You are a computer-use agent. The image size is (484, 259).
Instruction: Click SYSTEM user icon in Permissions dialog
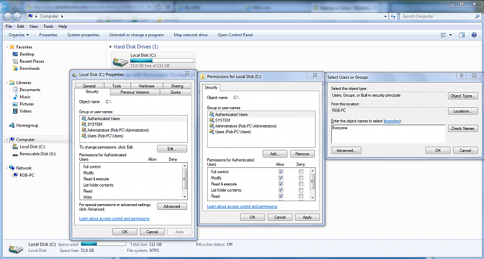[212, 120]
